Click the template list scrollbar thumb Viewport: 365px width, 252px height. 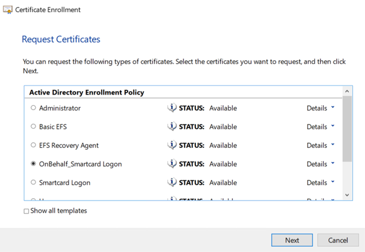coord(347,129)
